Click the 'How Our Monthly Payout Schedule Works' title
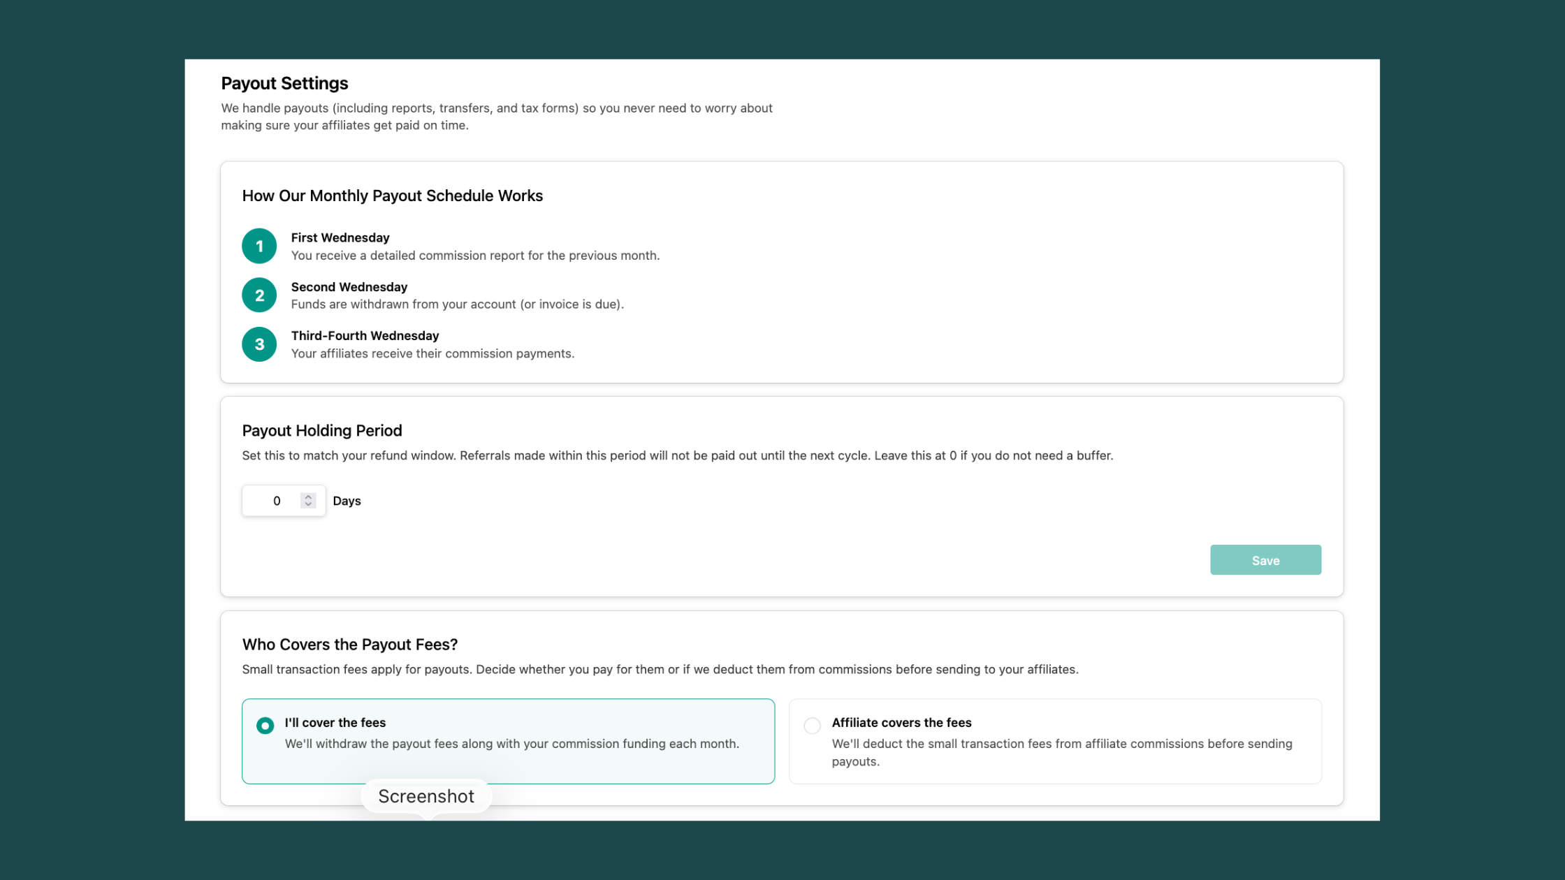Viewport: 1565px width, 880px height. point(393,196)
